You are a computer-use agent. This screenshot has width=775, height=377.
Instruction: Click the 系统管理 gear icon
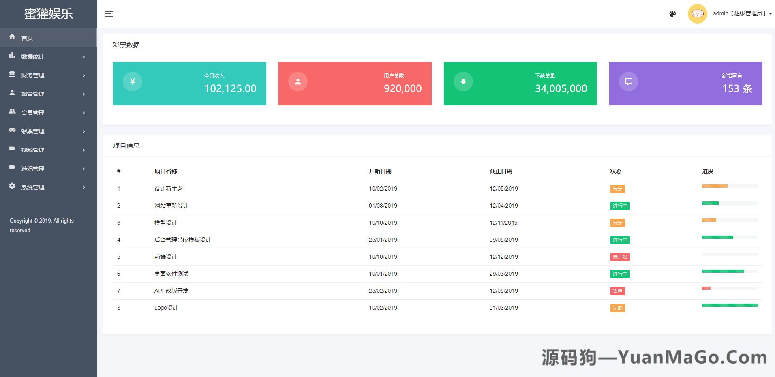coord(12,186)
